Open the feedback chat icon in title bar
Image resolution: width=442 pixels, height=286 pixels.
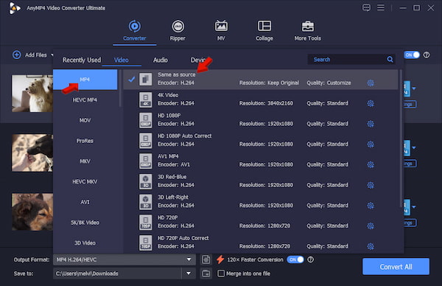pos(366,7)
